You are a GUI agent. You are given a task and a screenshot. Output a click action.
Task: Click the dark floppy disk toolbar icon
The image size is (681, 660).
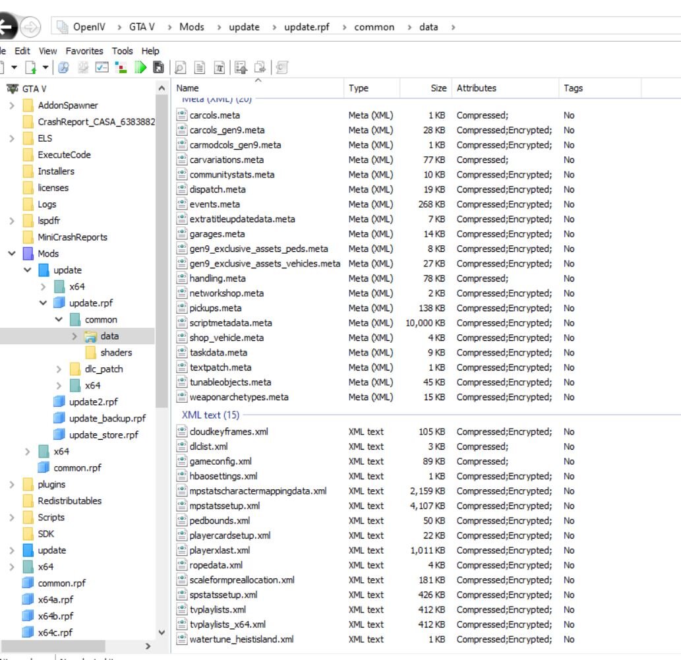pyautogui.click(x=158, y=67)
